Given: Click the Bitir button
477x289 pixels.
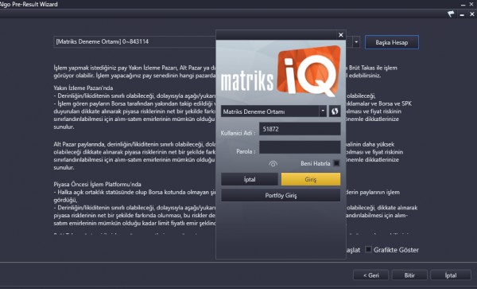Looking at the screenshot, I should 409,275.
